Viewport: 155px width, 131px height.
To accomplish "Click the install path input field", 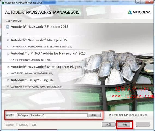I will pos(52,115).
